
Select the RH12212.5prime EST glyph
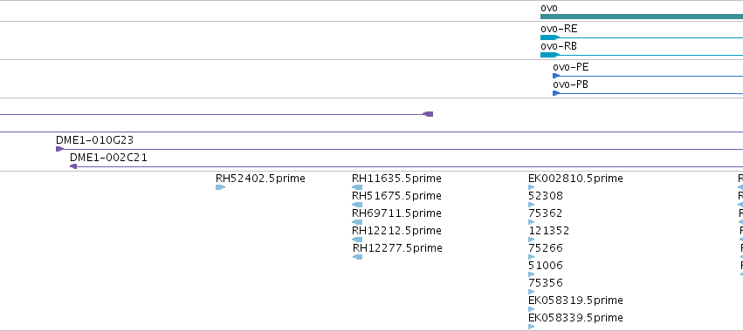click(x=357, y=240)
